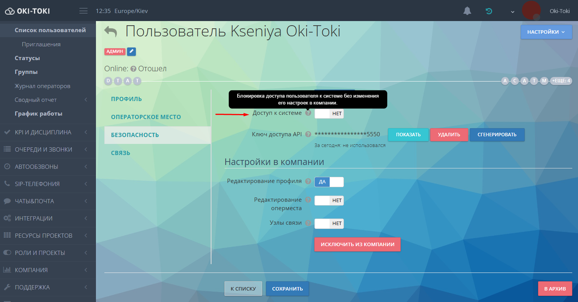Viewport: 578px width, 302px height.
Task: Click the +ЕЩЕ: 4 badge
Action: click(x=561, y=81)
